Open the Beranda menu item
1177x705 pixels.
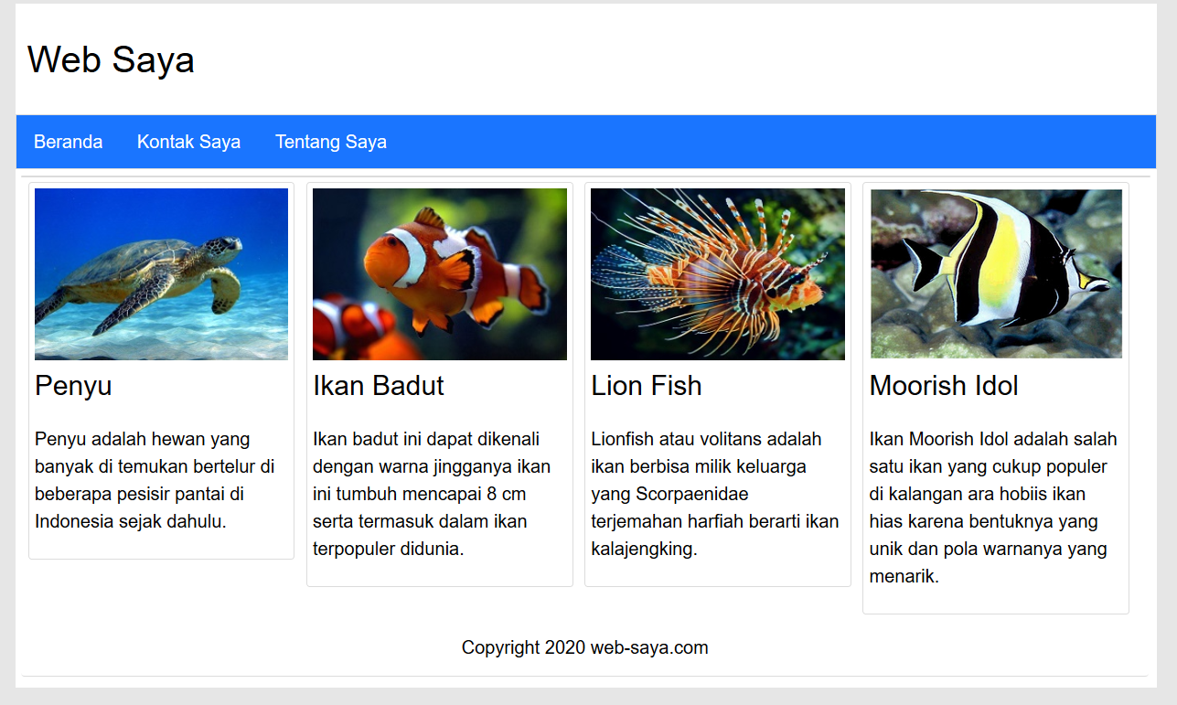(x=68, y=142)
